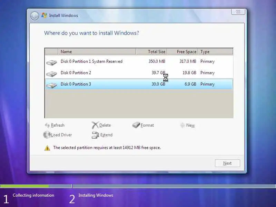Click the 14912 MB free space warning message
This screenshot has height=207, width=276.
(x=107, y=148)
